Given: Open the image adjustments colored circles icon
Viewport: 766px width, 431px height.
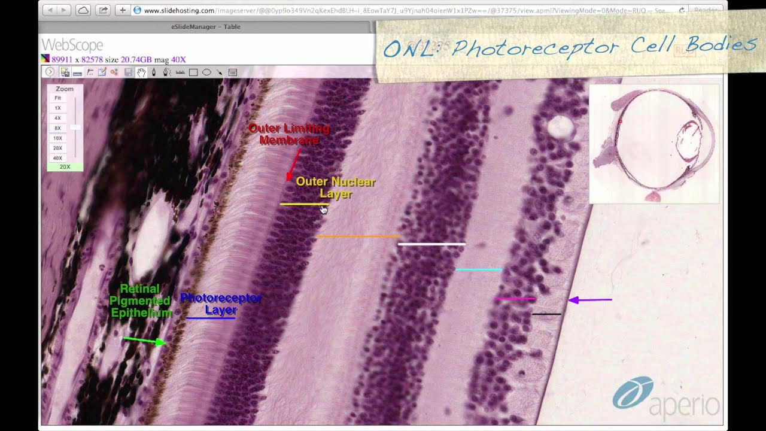Looking at the screenshot, I should (114, 72).
